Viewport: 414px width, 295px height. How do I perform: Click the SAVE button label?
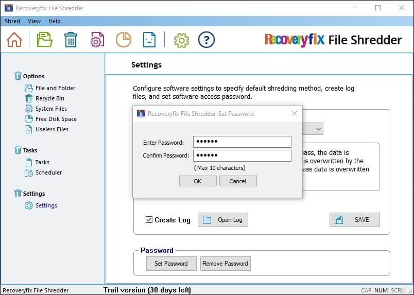pyautogui.click(x=362, y=220)
